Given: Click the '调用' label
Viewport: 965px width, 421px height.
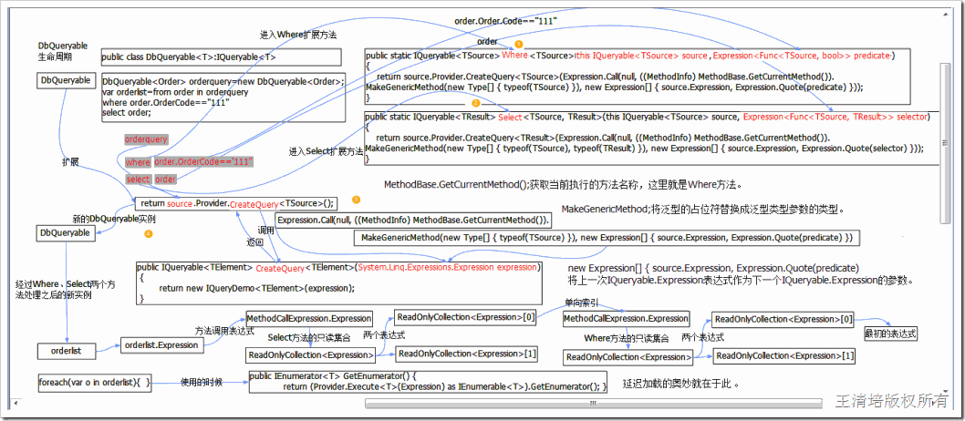Looking at the screenshot, I should (x=265, y=230).
